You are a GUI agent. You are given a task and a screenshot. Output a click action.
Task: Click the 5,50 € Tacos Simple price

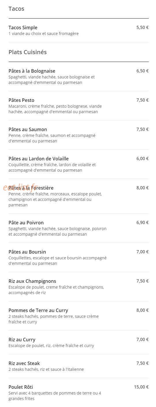pos(142,27)
